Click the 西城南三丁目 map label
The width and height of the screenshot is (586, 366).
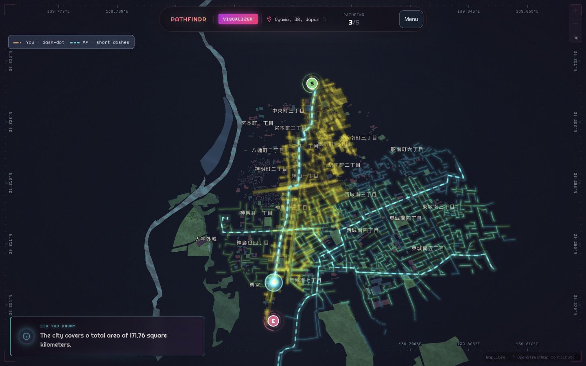(361, 194)
